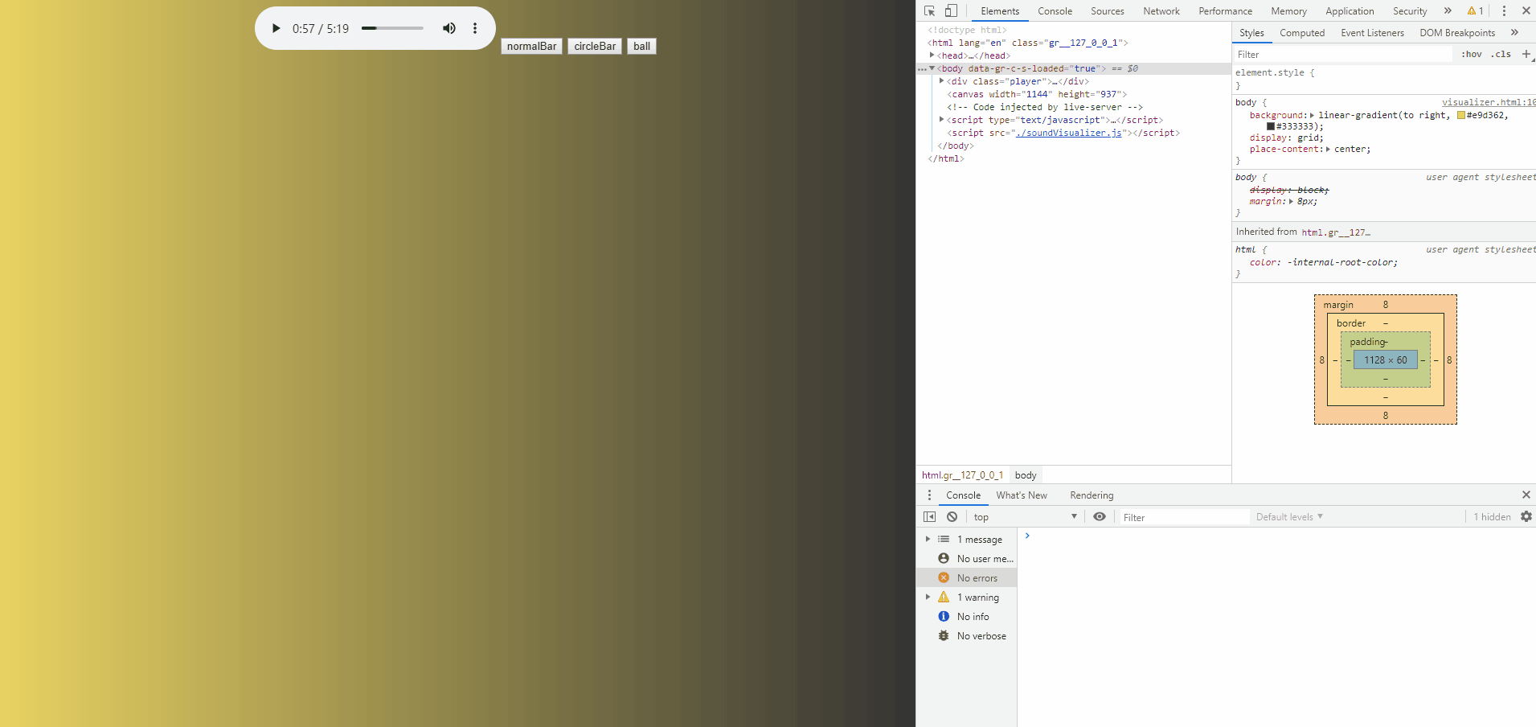Open the JavaScript context 'top' dropdown
1536x727 pixels.
click(x=1025, y=517)
